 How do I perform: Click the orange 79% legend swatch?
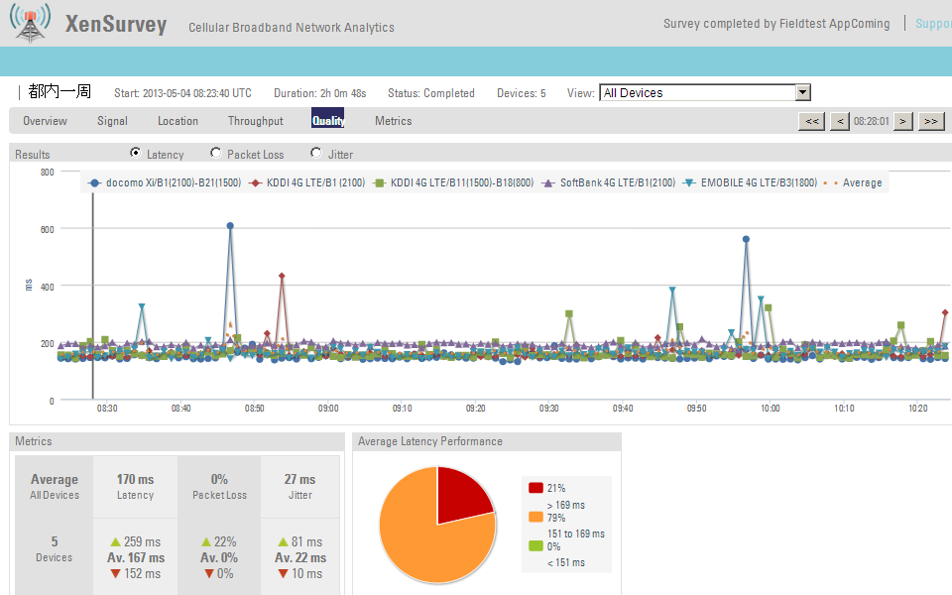tap(535, 518)
